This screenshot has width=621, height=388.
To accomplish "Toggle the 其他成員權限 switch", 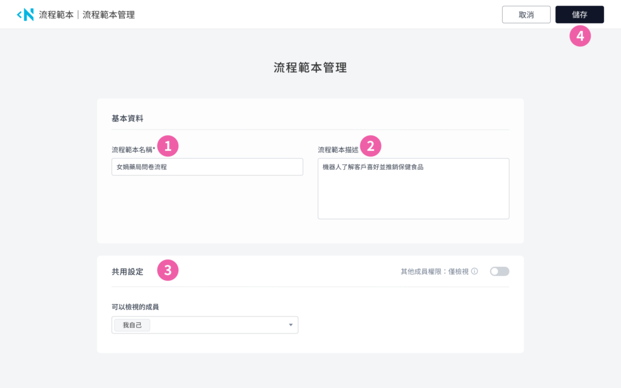I will [x=500, y=271].
